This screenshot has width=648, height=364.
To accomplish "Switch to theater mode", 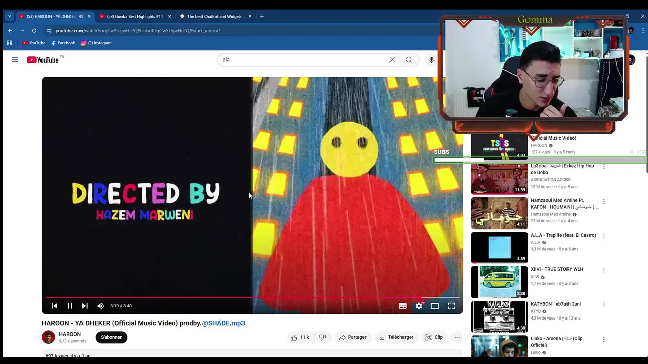I will [x=435, y=306].
